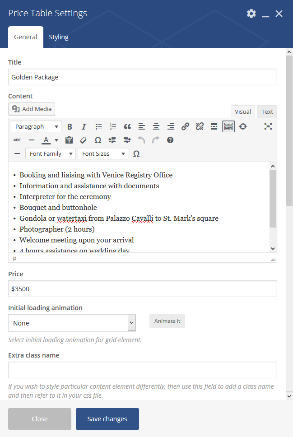Viewport: 293px width, 437px height.
Task: Click into the Extra class name field
Action: (x=142, y=370)
